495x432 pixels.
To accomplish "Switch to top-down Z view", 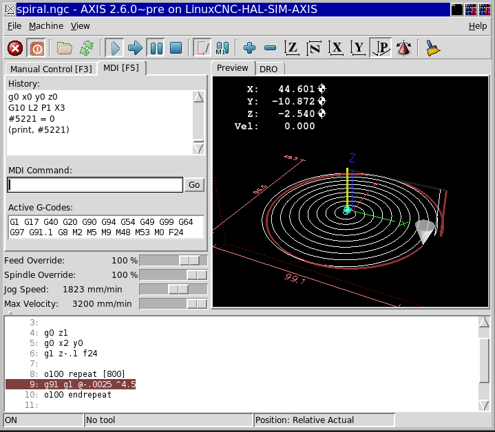I will [292, 49].
